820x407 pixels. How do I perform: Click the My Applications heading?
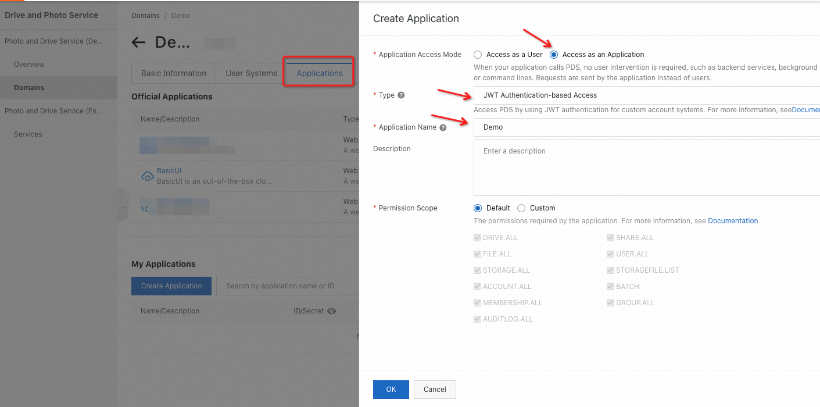(163, 264)
